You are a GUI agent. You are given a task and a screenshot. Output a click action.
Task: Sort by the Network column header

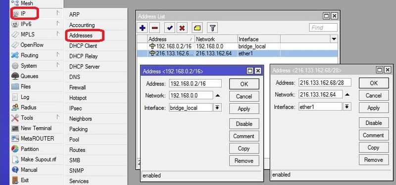(x=216, y=39)
